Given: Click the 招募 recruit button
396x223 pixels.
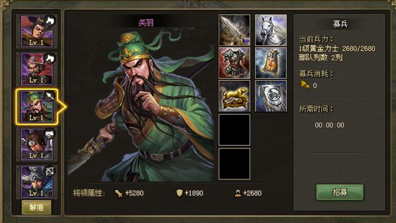Looking at the screenshot, I should pyautogui.click(x=340, y=192).
